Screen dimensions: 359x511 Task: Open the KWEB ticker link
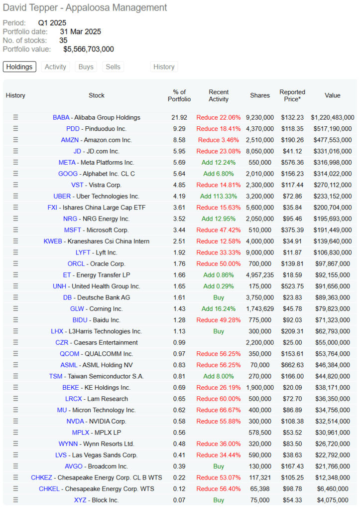pos(53,241)
